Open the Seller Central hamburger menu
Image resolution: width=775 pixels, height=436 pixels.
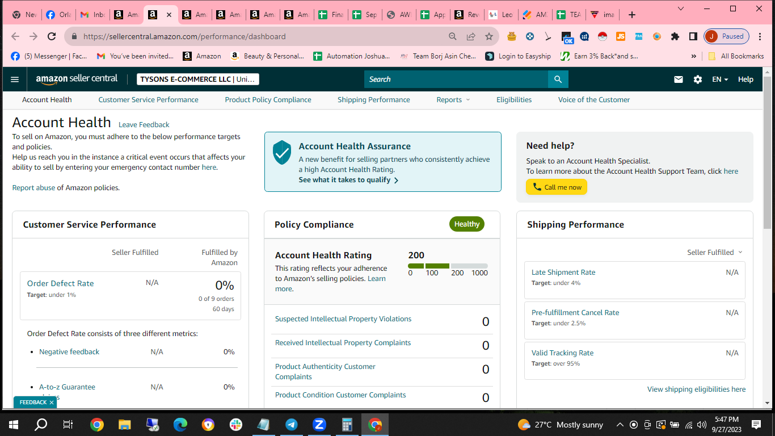15,79
